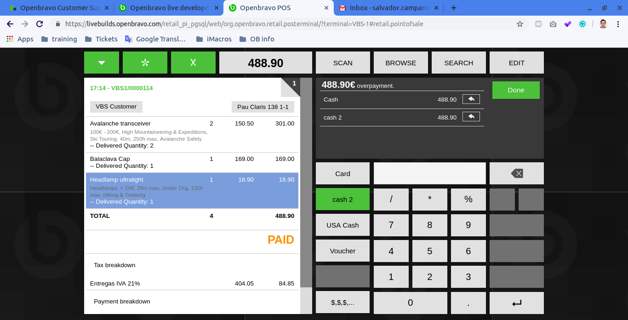This screenshot has height=320, width=628.
Task: Click the 17:14 - VBS1/0000114 receipt header
Action: (x=121, y=88)
